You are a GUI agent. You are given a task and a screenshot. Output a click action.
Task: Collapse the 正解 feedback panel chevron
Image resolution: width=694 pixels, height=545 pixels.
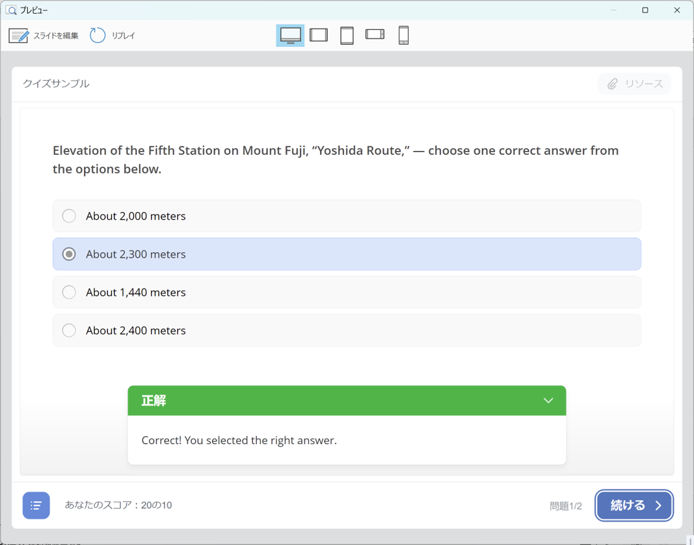pos(548,401)
